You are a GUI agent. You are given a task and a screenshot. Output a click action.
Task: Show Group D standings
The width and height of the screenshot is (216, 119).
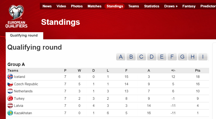tap(151, 57)
